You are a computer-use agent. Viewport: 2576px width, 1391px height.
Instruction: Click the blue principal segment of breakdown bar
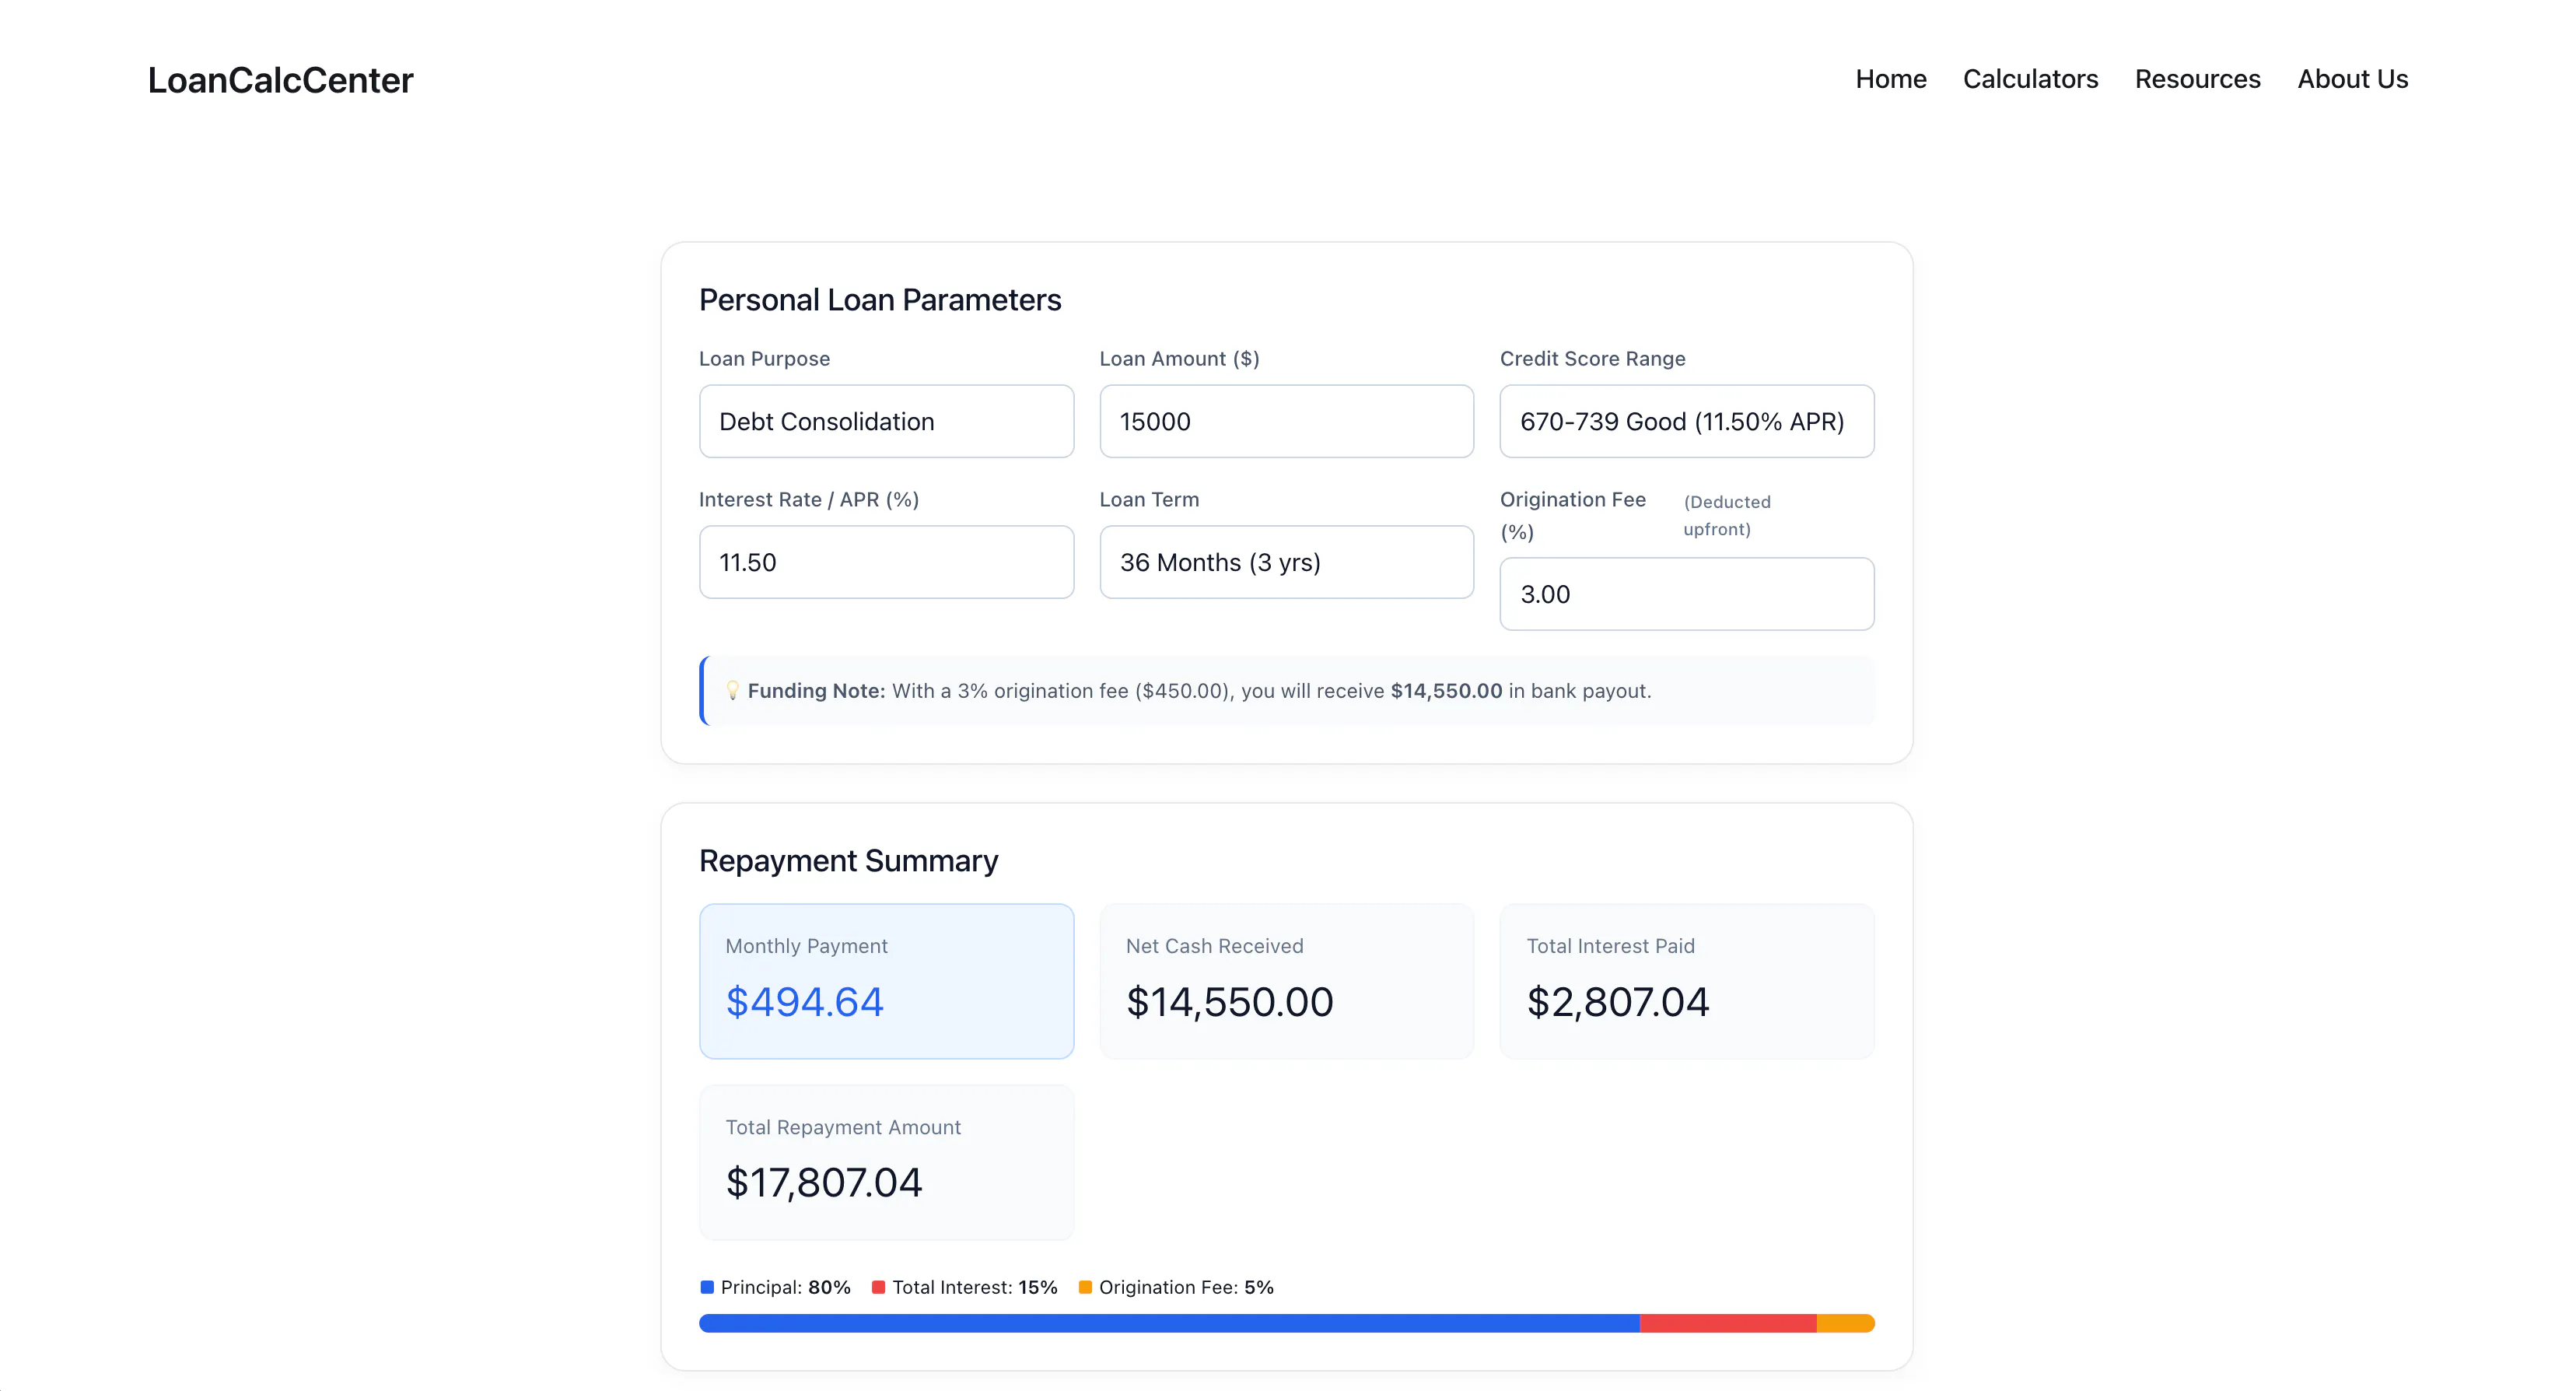click(x=1169, y=1323)
